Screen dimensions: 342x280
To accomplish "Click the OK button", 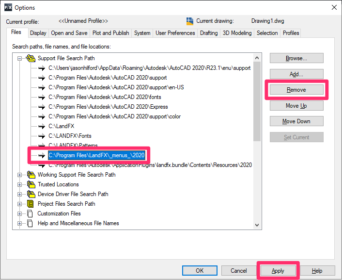I will coord(200,271).
